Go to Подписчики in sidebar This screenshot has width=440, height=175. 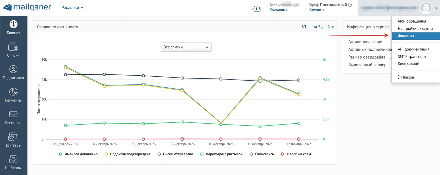pos(13,69)
